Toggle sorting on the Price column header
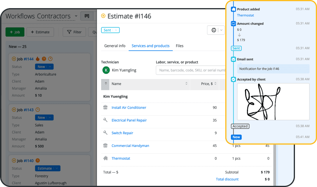Screen dimensions: 317x187 (x=207, y=84)
